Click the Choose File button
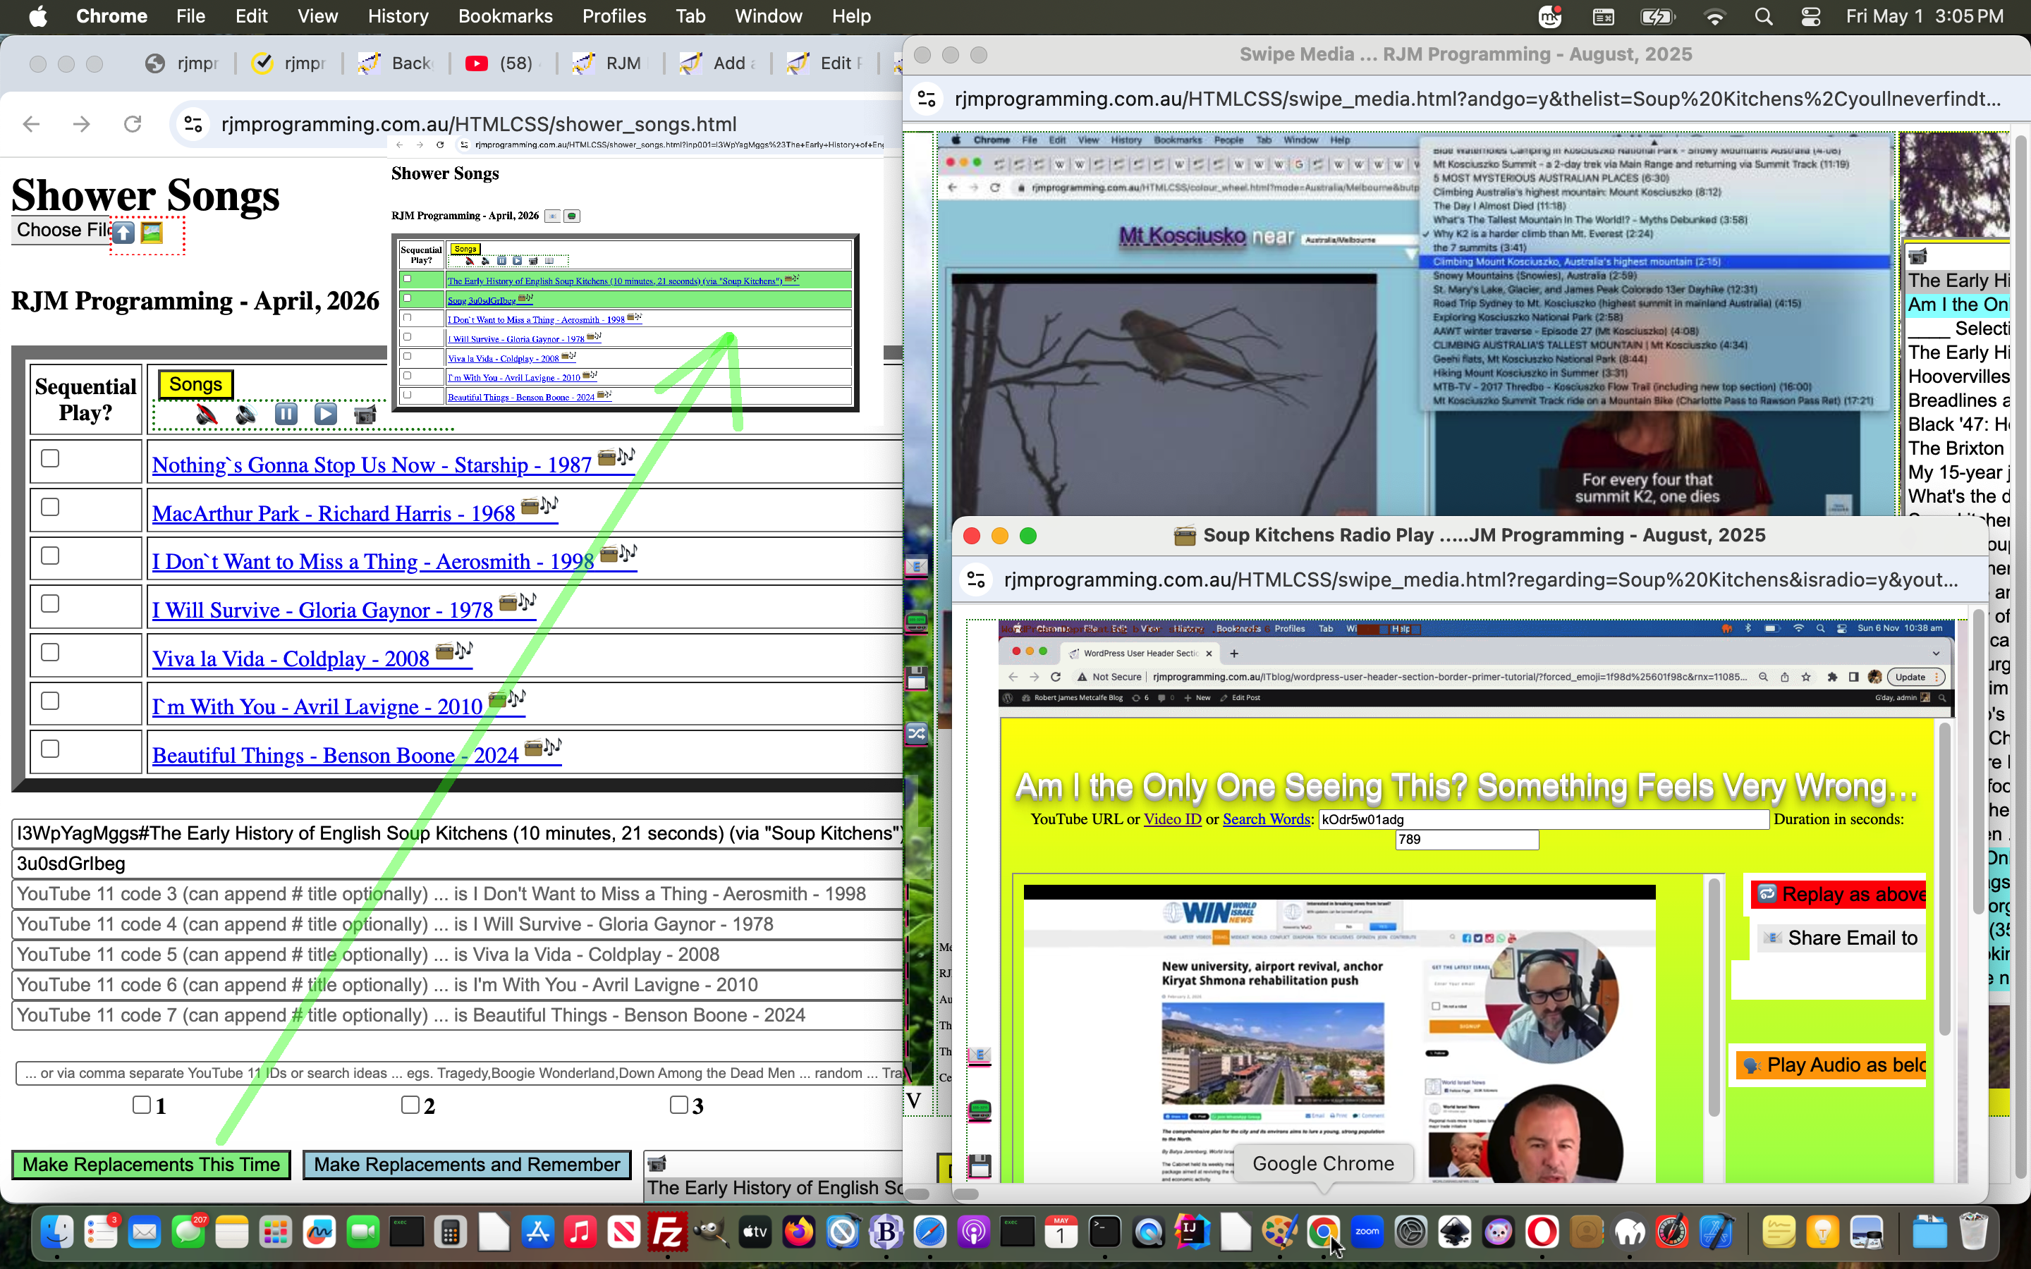Image resolution: width=2031 pixels, height=1269 pixels. tap(61, 230)
